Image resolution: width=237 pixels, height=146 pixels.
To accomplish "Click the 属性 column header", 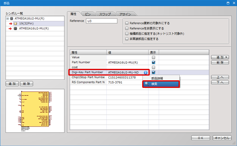I will [x=88, y=52].
